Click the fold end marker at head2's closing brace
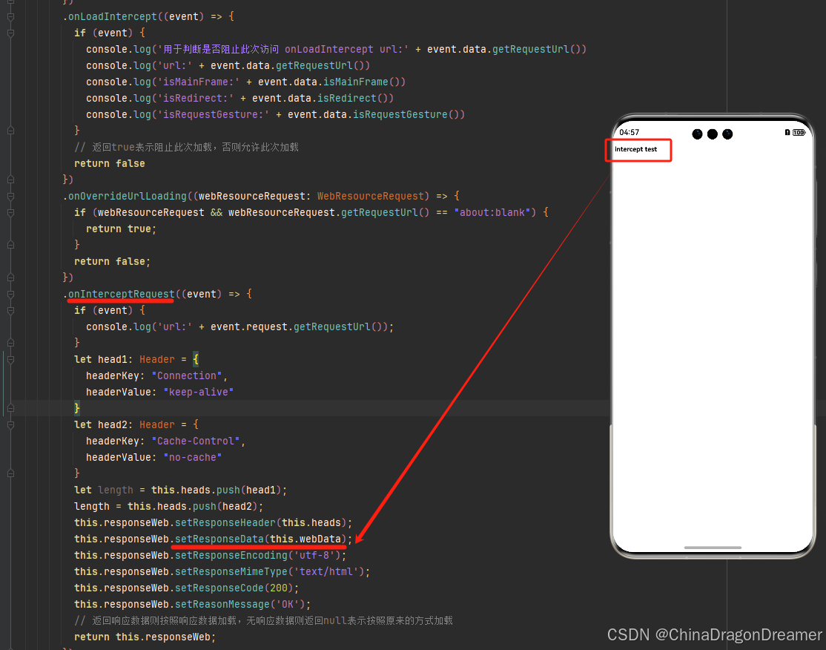This screenshot has height=650, width=826. pyautogui.click(x=10, y=473)
